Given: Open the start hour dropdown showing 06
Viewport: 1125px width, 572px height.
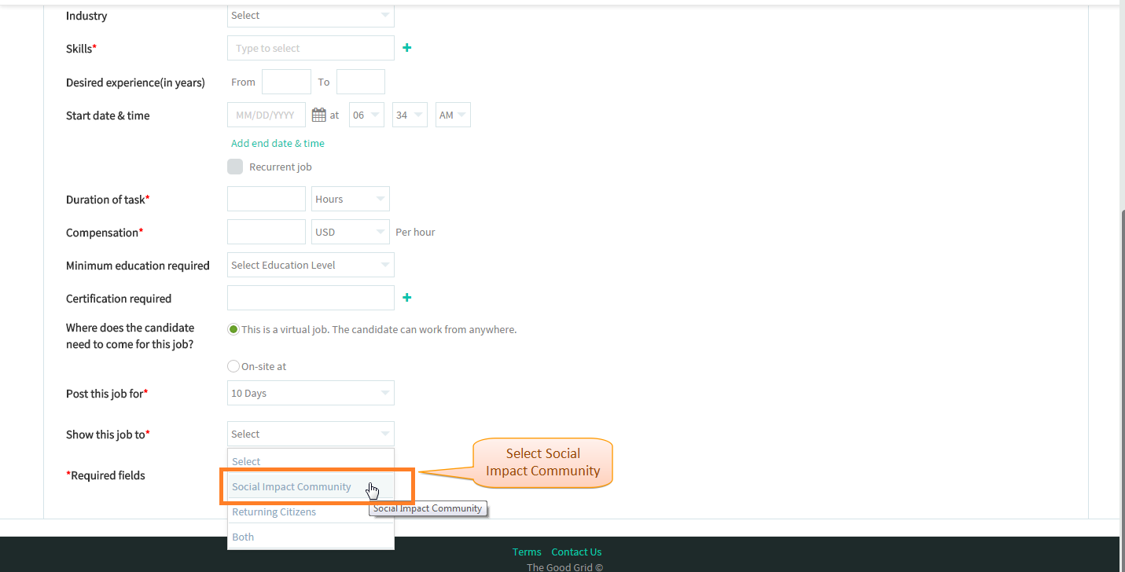Looking at the screenshot, I should 366,115.
